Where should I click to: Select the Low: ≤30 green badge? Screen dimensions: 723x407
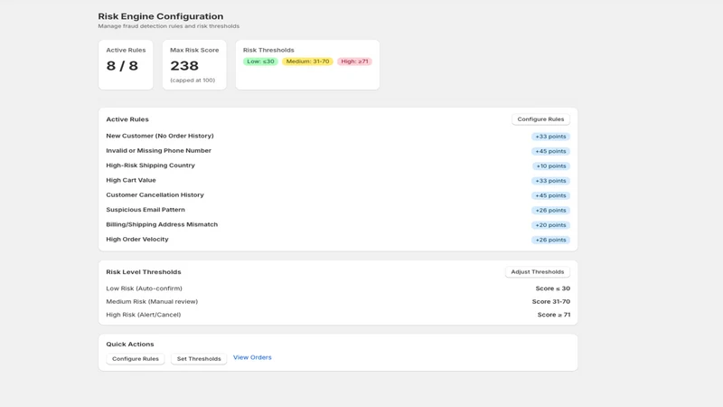click(260, 62)
